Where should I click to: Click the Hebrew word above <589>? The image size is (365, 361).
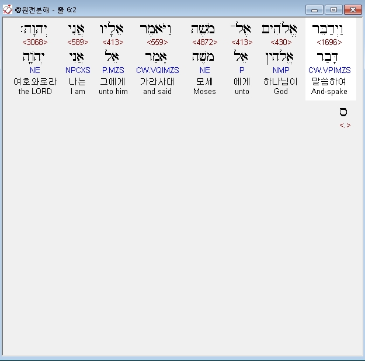(x=77, y=29)
